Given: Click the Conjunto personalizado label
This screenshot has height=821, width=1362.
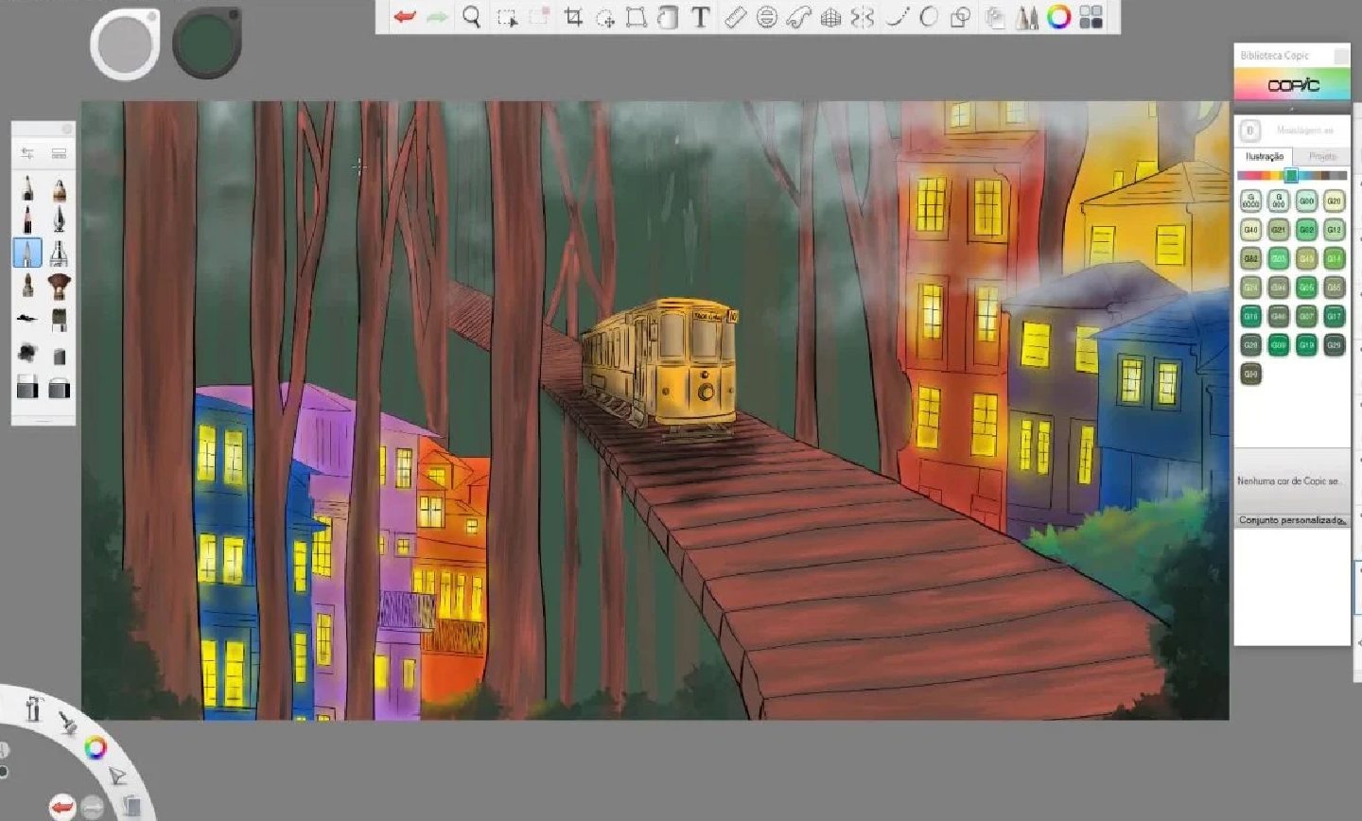Looking at the screenshot, I should [x=1292, y=520].
